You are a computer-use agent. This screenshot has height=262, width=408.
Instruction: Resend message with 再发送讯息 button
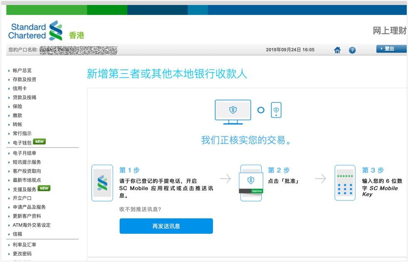[166, 226]
